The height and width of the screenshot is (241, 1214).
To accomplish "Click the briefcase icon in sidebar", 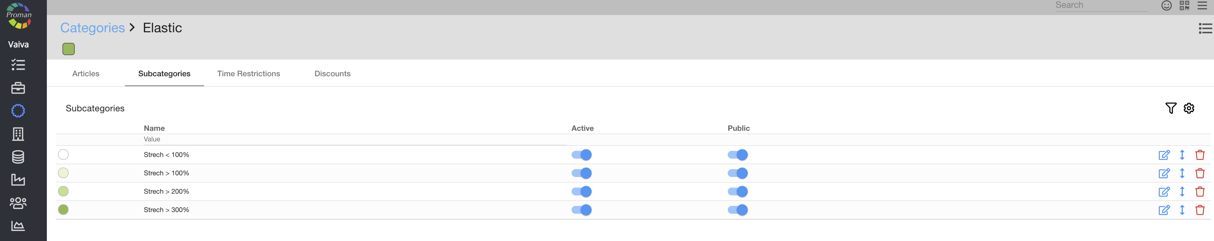I will [x=18, y=88].
